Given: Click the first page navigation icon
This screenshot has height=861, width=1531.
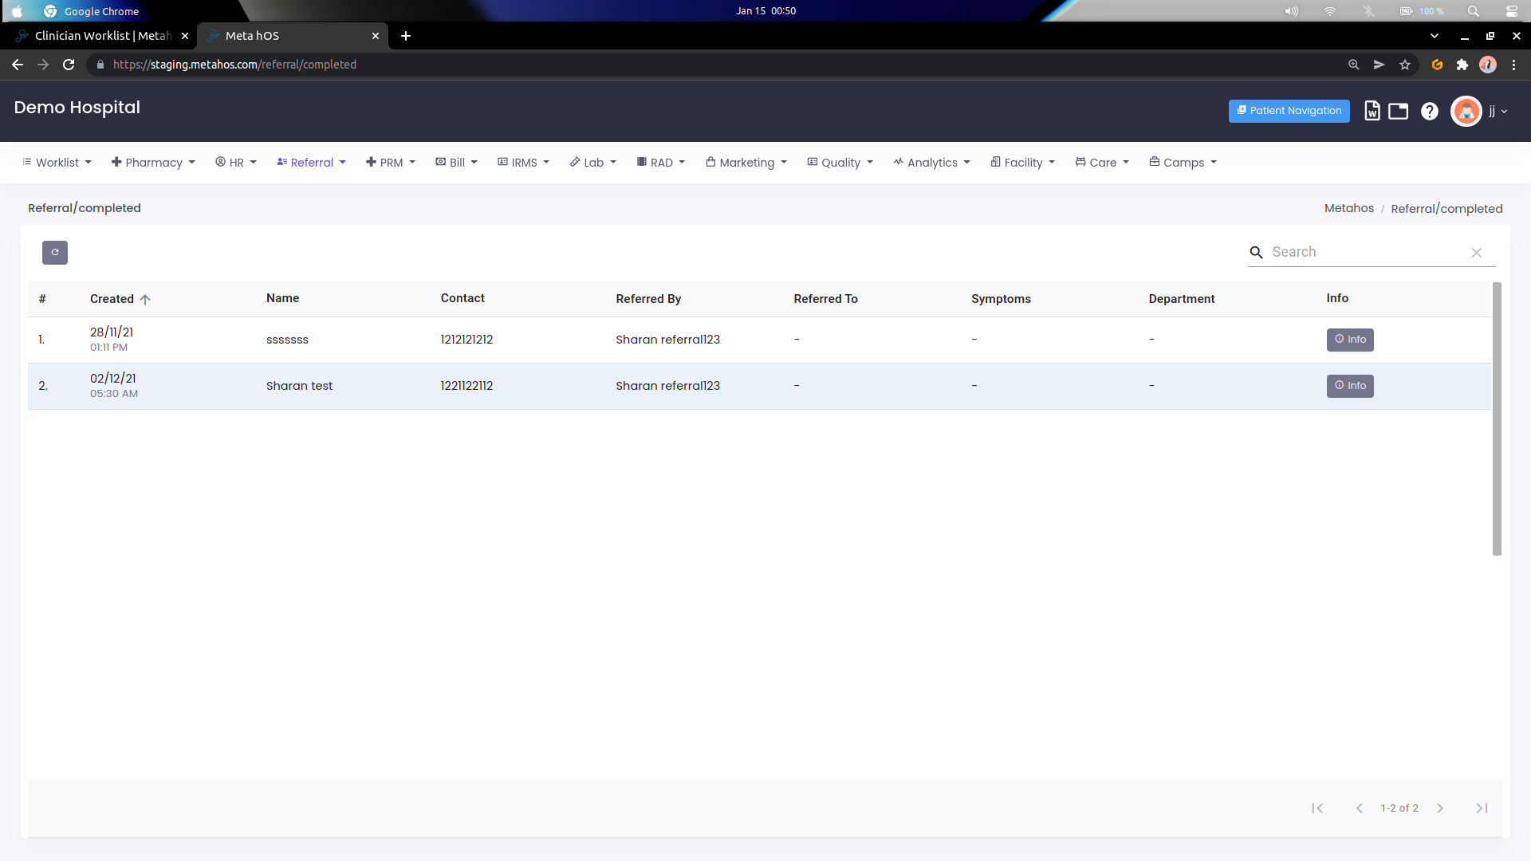Looking at the screenshot, I should [1317, 808].
